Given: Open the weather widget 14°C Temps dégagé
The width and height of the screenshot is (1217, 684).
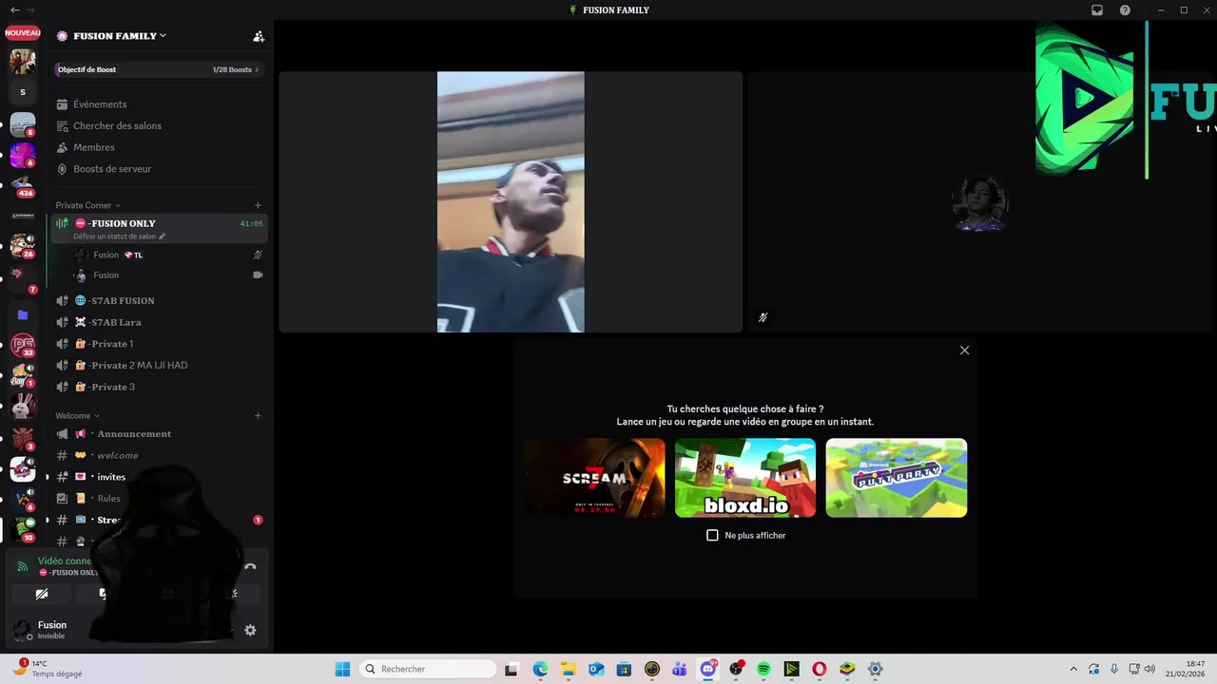Looking at the screenshot, I should tap(48, 669).
